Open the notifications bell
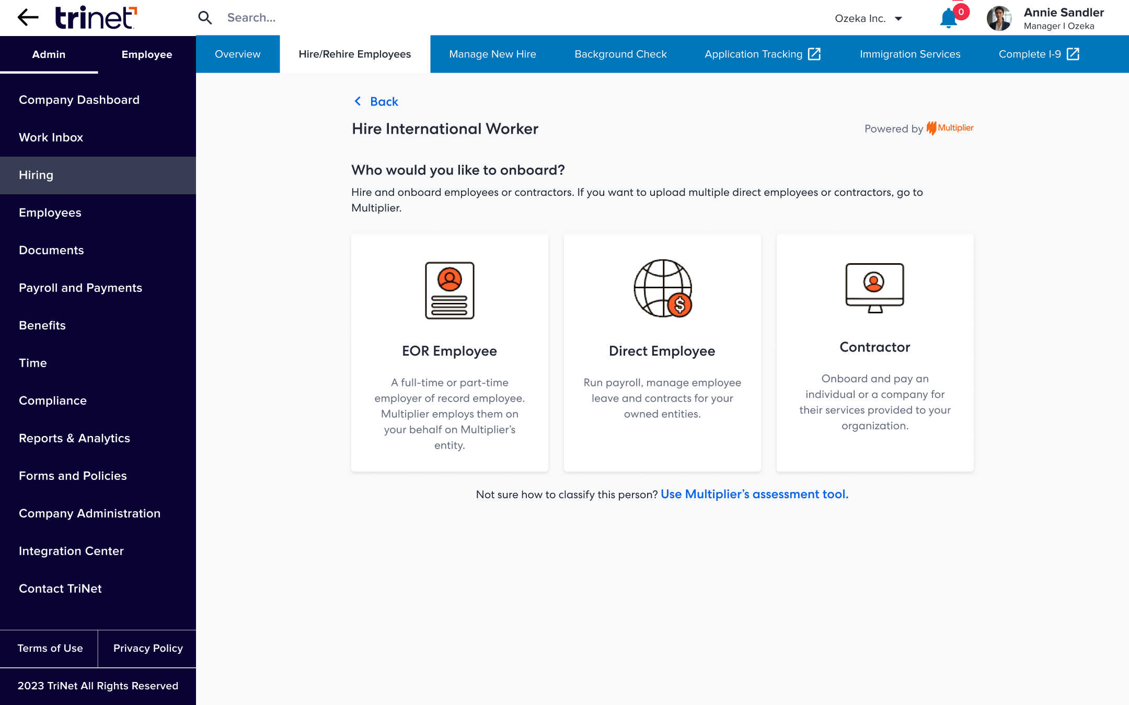The width and height of the screenshot is (1129, 705). (x=948, y=19)
